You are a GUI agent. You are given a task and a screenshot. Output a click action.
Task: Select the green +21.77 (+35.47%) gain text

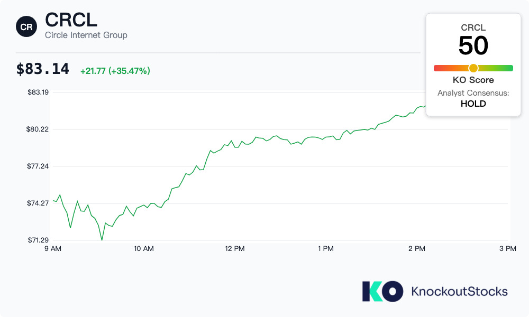(114, 70)
